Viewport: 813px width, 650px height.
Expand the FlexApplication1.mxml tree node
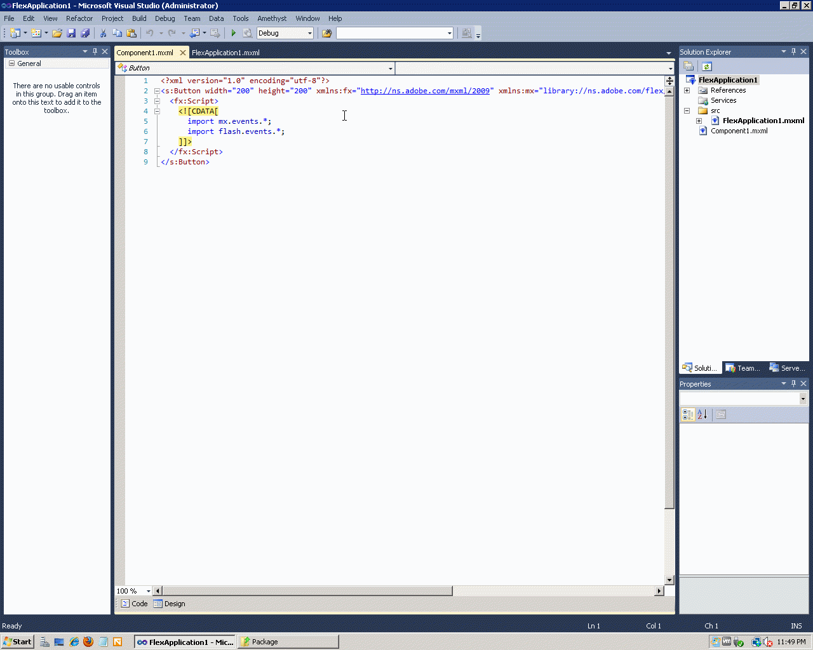699,121
